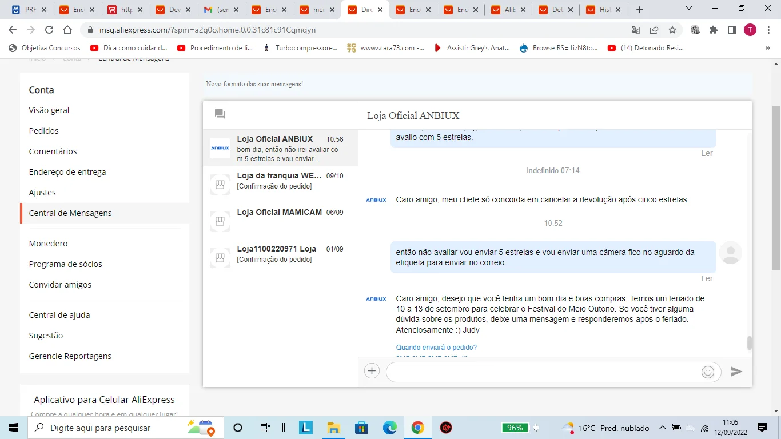Screen dimensions: 781x439
Task: Close the active Dire tab
Action: pyautogui.click(x=380, y=10)
